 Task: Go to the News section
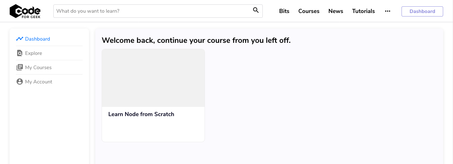[336, 11]
